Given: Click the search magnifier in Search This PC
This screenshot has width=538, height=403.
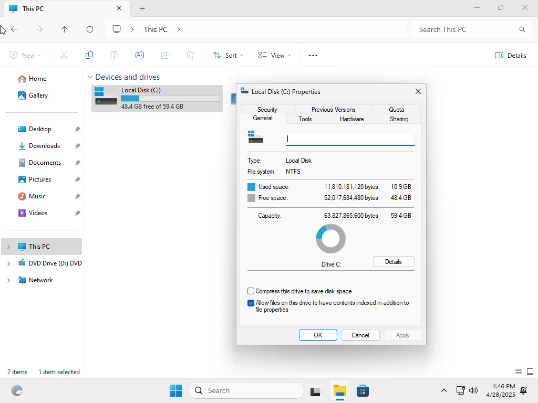Looking at the screenshot, I should (x=522, y=29).
